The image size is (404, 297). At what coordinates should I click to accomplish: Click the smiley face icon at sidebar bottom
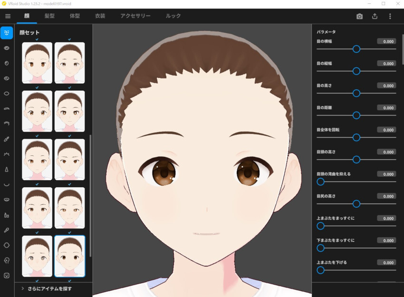pos(7,276)
